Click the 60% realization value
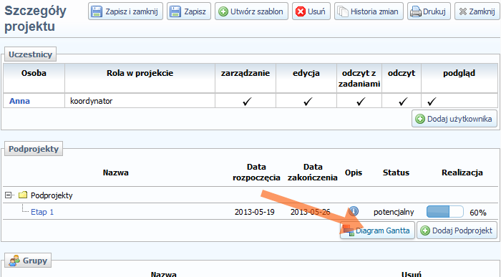The image size is (501, 277). [x=478, y=213]
